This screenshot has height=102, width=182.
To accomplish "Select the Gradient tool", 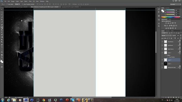I will coord(2,37).
